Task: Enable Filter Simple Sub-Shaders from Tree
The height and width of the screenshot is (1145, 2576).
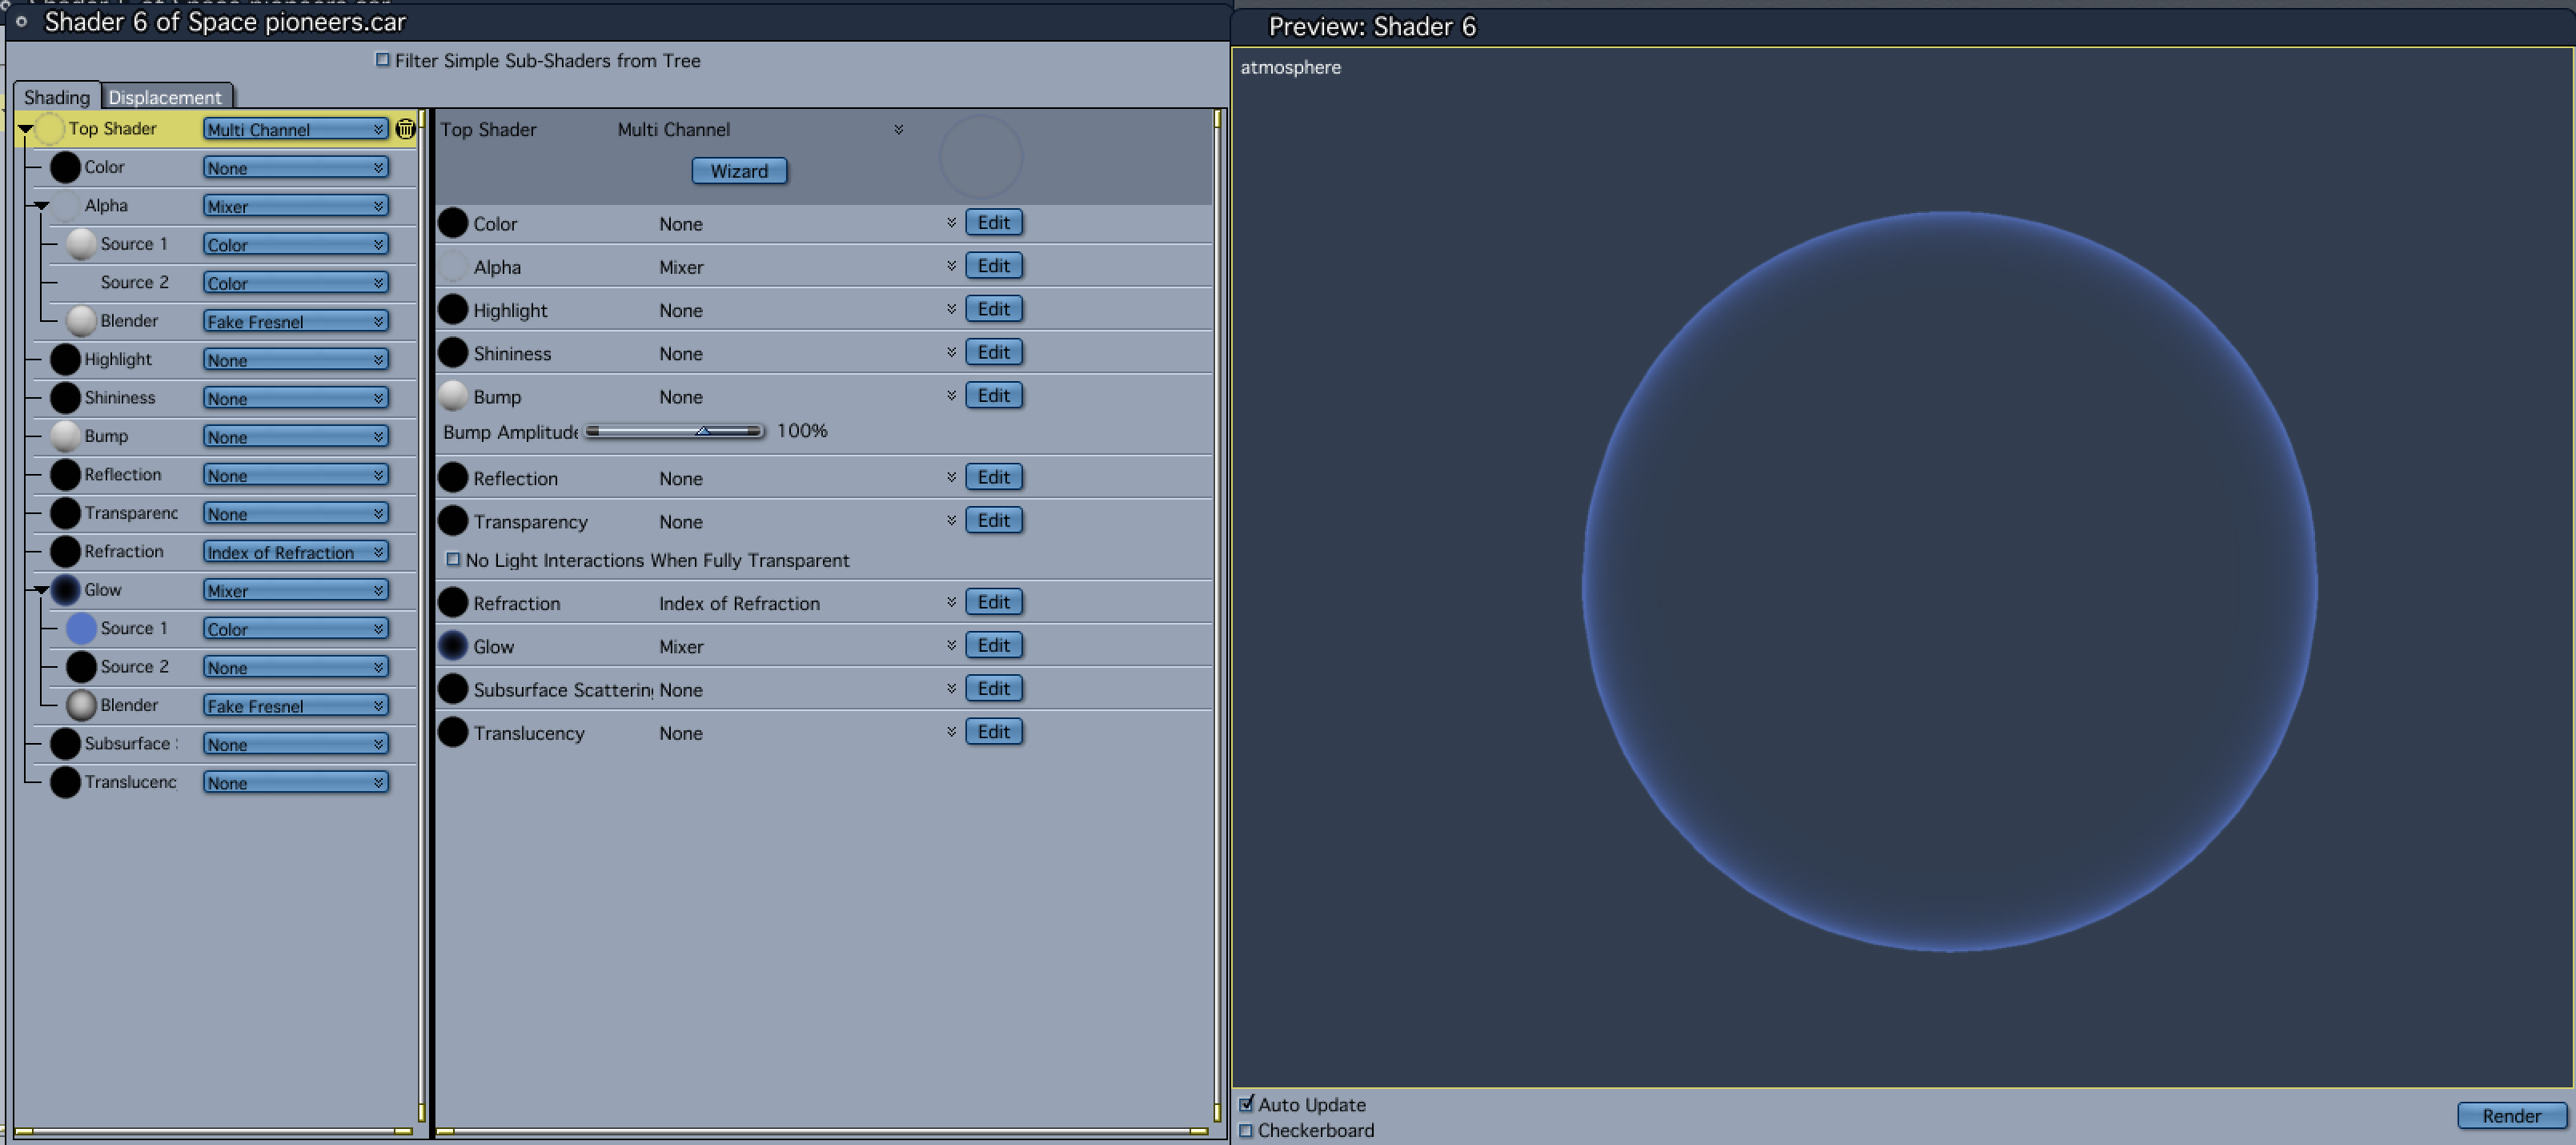Action: point(382,60)
